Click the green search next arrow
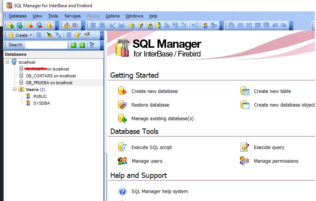This screenshot has width=316, height=201. tap(82, 45)
